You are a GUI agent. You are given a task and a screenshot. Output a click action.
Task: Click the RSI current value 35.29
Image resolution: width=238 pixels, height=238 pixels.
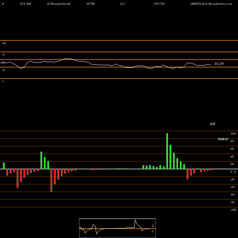tap(219, 64)
